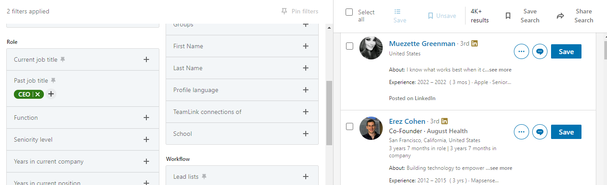Click the Share Search arrow icon
Screen dimensions: 607x185
(x=560, y=16)
